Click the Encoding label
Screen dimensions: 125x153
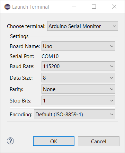pos(21,115)
